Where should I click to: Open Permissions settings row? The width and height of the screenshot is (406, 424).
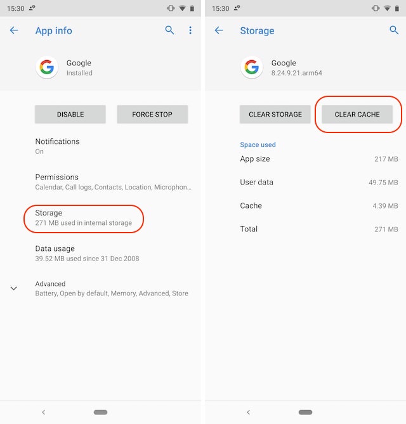coord(100,182)
